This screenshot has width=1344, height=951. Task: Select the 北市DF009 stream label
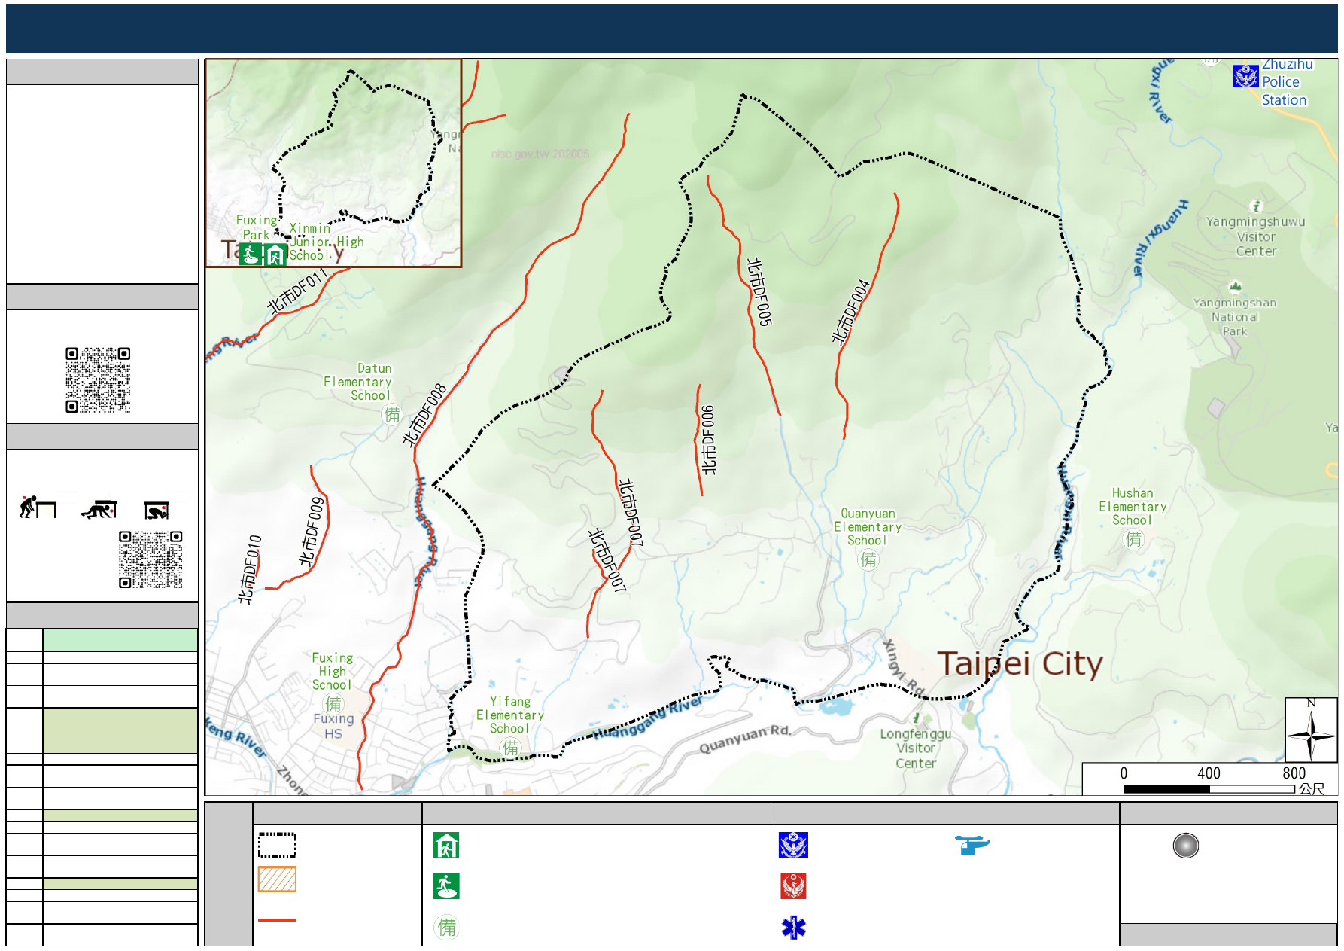pos(312,532)
